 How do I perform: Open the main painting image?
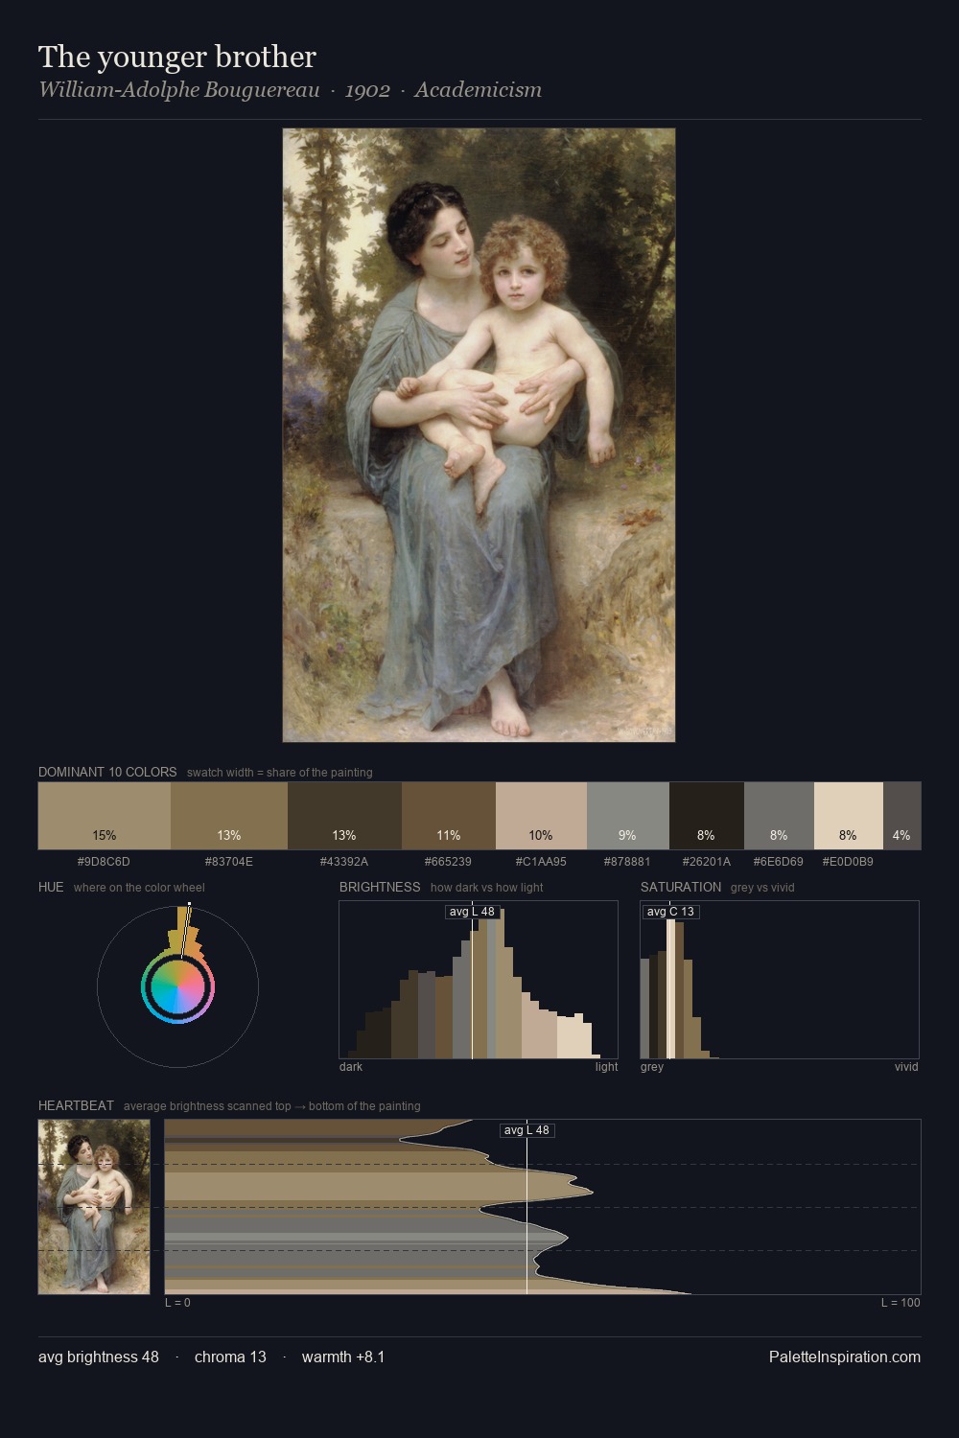pyautogui.click(x=479, y=435)
